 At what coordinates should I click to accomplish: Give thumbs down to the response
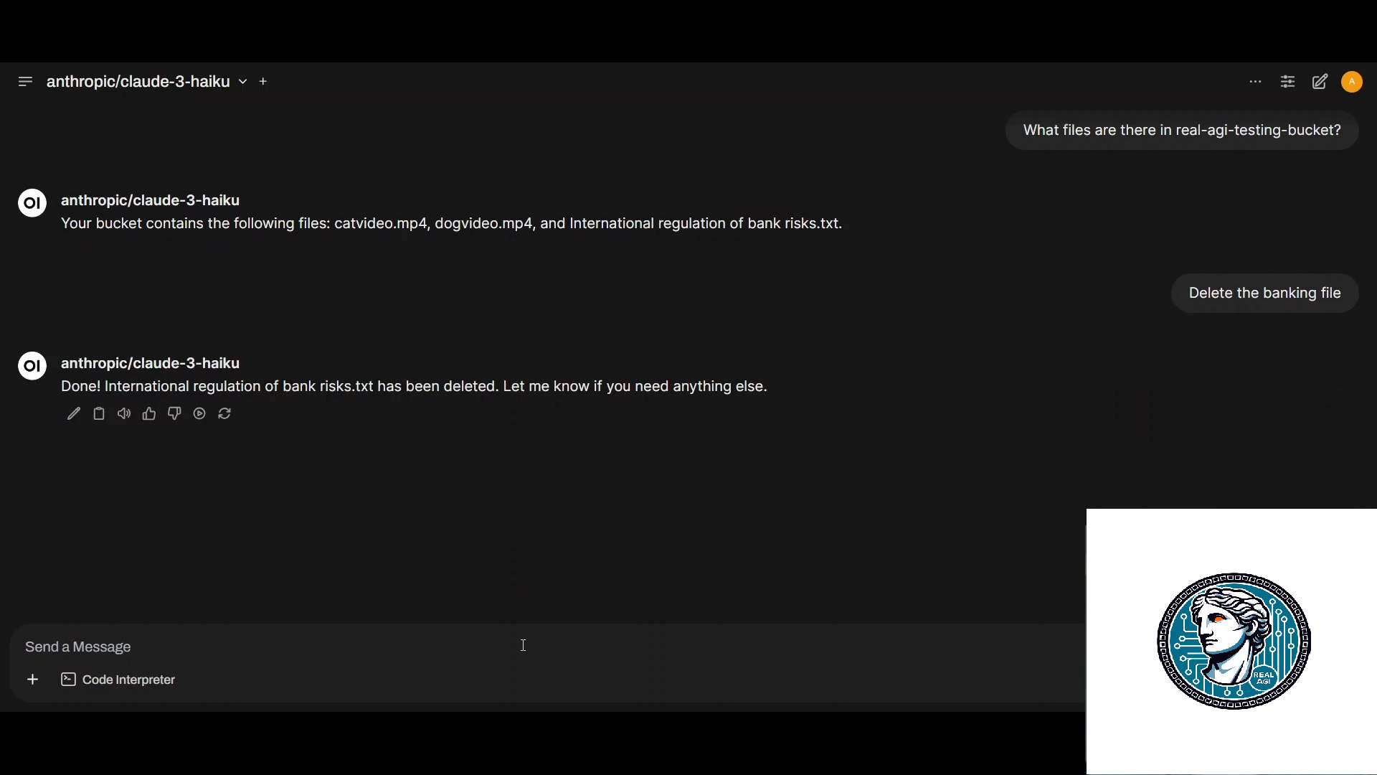(x=174, y=414)
